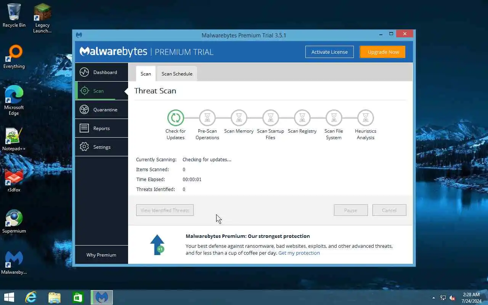488x305 pixels.
Task: Open Internet Explorer from the taskbar
Action: point(31,297)
